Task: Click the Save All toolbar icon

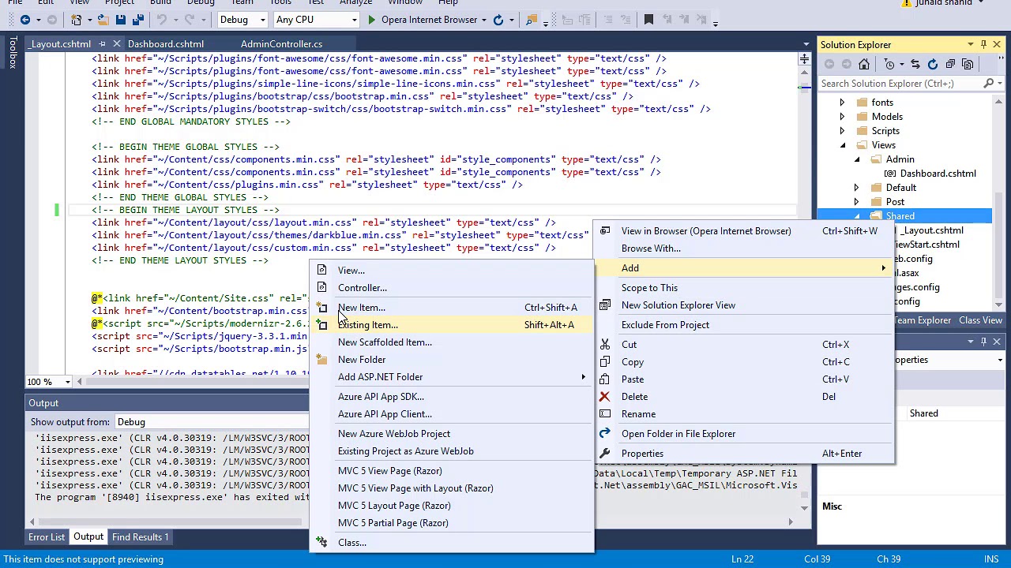Action: [137, 20]
